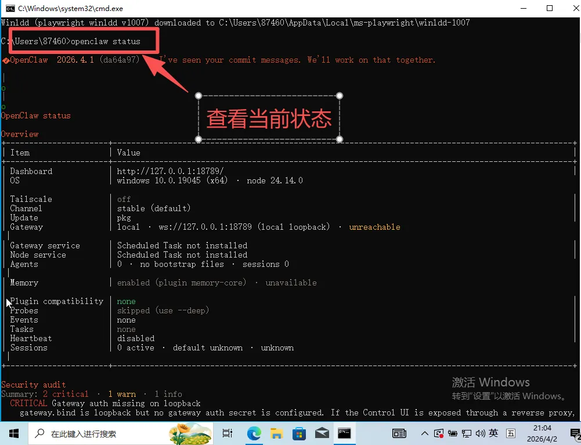The width and height of the screenshot is (581, 445).
Task: Click the cmd.exe title bar icon
Action: [10, 8]
